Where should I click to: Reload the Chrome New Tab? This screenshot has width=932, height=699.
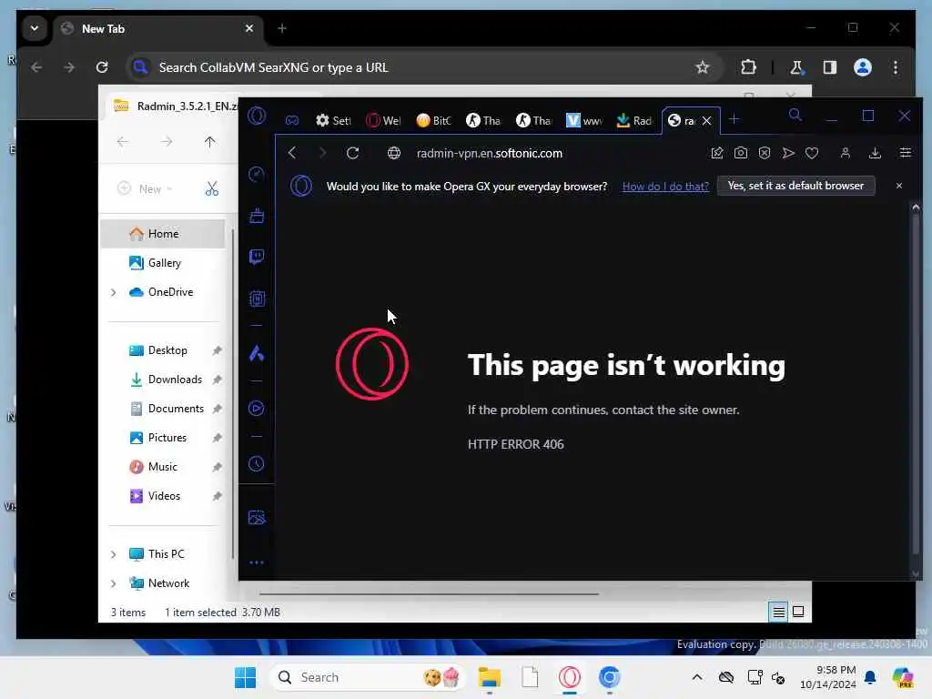click(102, 67)
